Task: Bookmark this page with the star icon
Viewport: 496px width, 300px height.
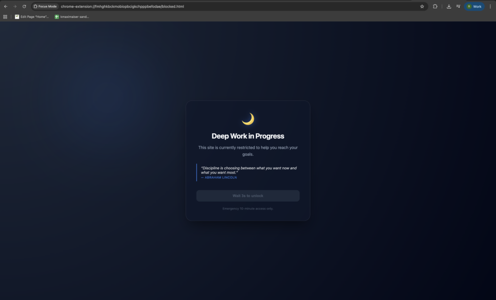Action: point(422,6)
